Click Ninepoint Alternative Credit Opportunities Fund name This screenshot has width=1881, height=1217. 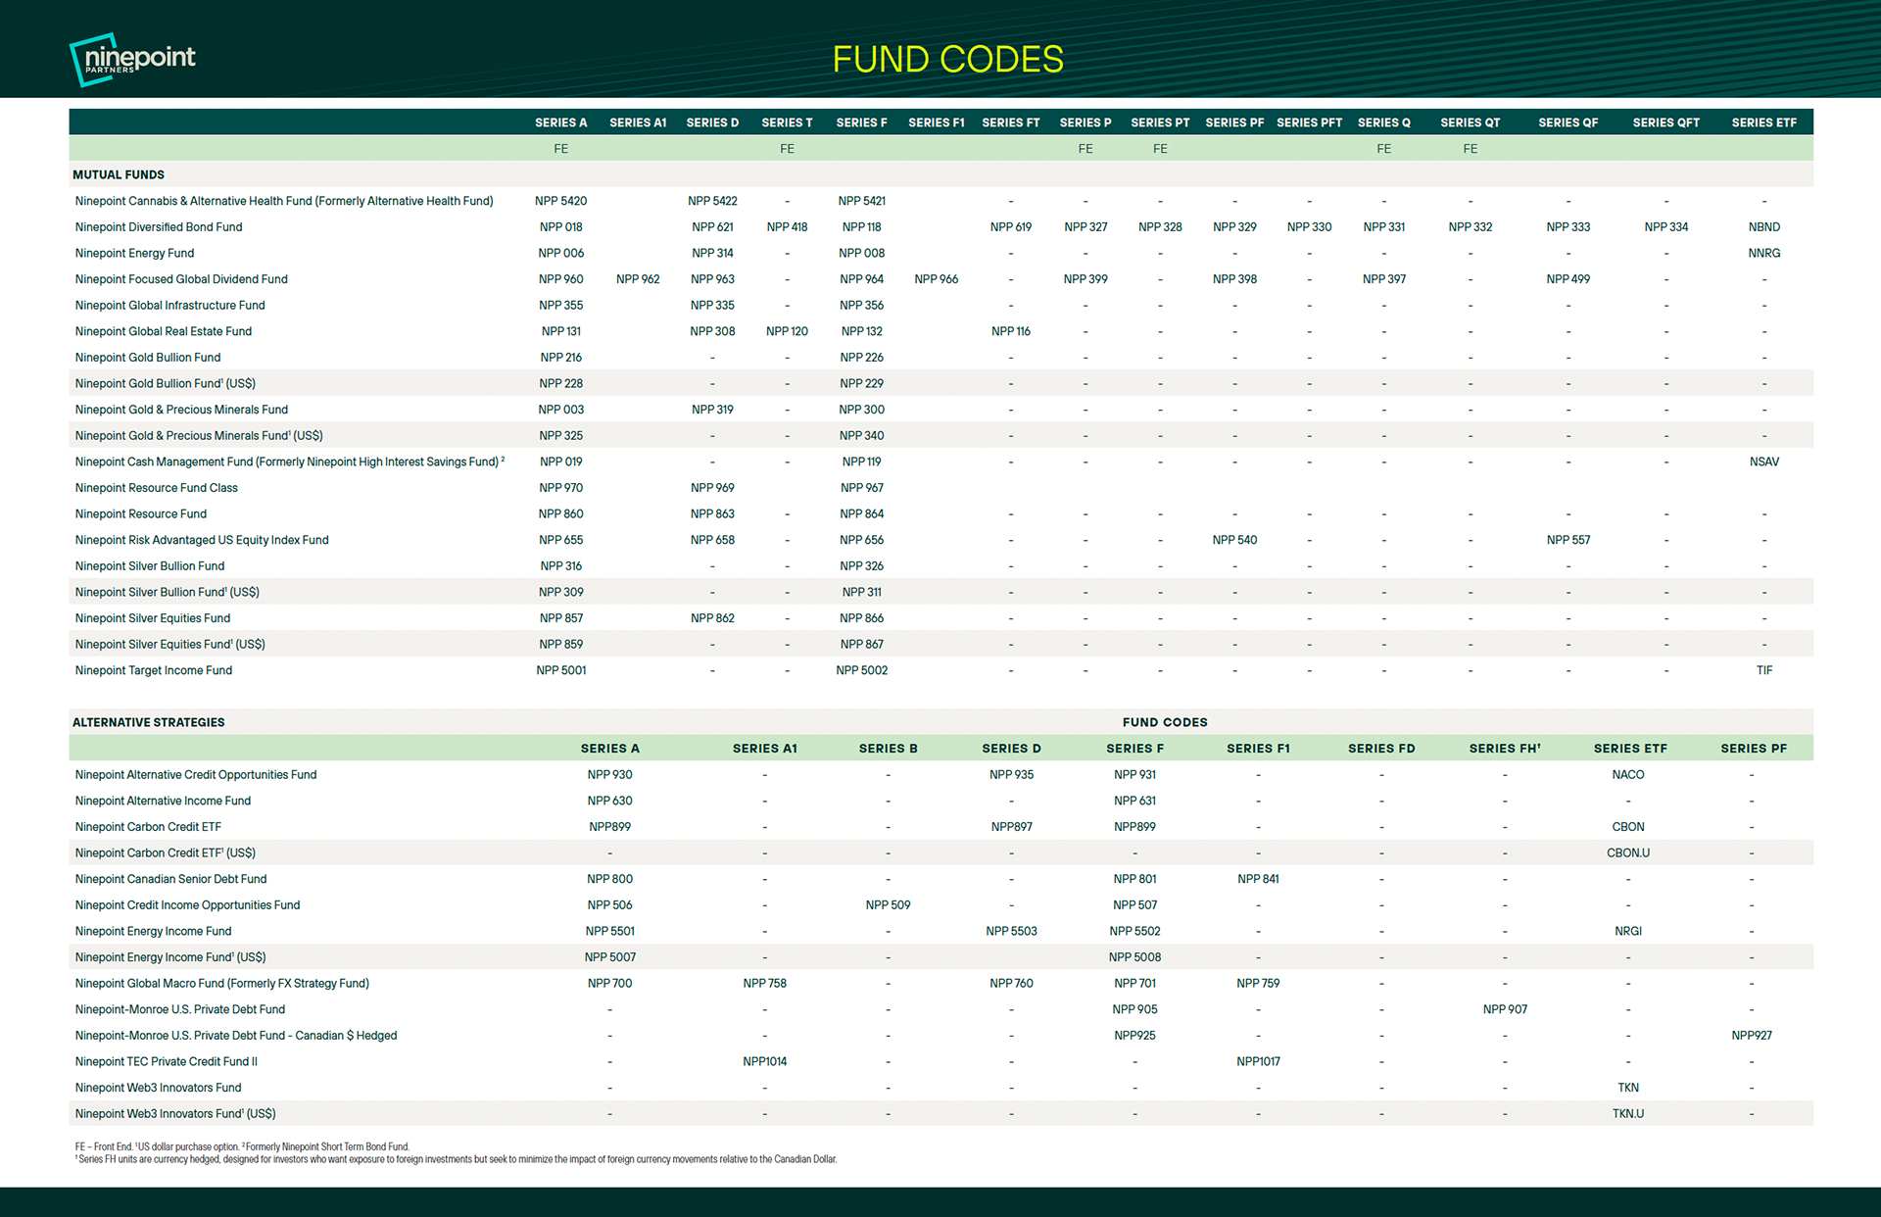[196, 775]
